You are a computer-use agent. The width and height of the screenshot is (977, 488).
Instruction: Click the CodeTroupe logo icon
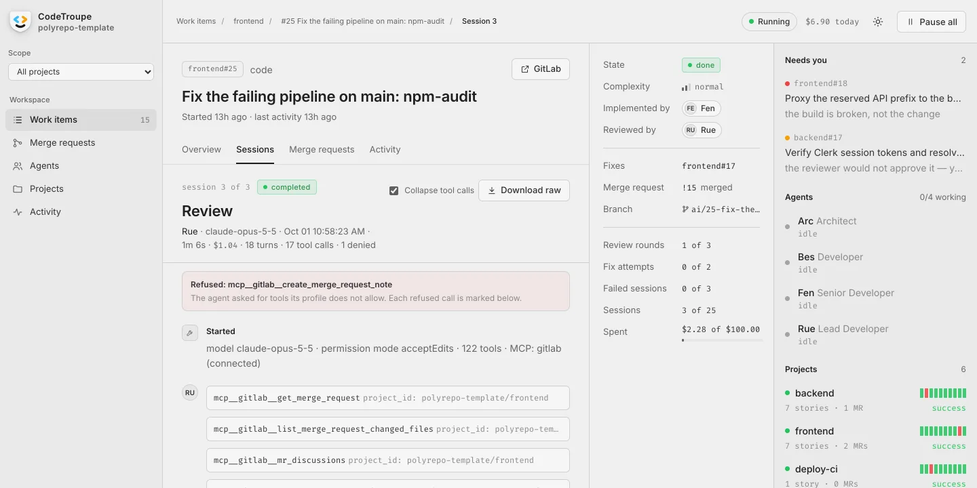pyautogui.click(x=20, y=22)
